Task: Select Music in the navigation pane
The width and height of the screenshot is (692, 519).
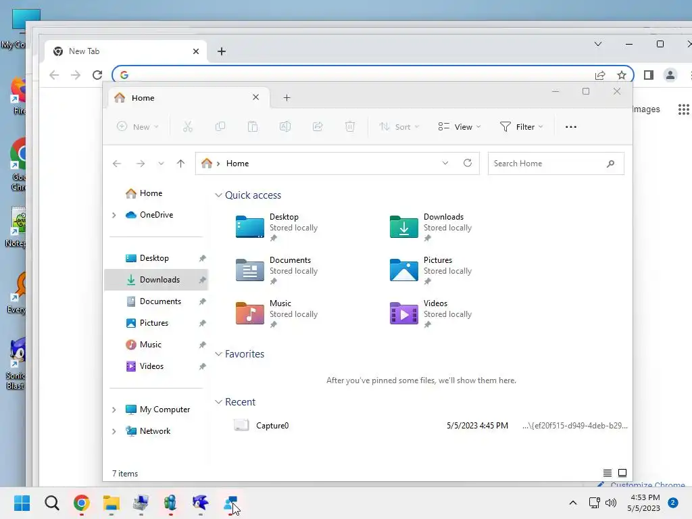Action: (156, 345)
